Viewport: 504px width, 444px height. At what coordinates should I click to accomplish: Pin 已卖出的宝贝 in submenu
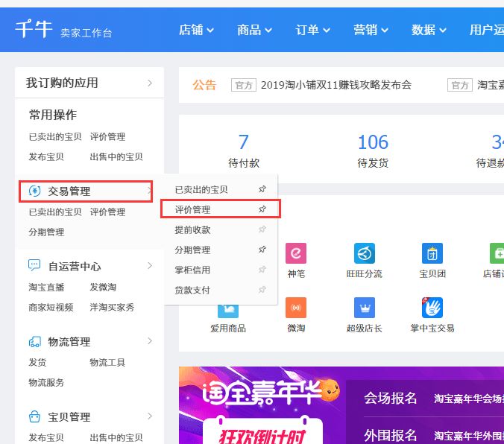262,189
